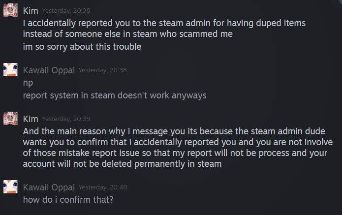
Task: Open Kawaii Oppai's profile via 20:38 username
Action: 49,70
